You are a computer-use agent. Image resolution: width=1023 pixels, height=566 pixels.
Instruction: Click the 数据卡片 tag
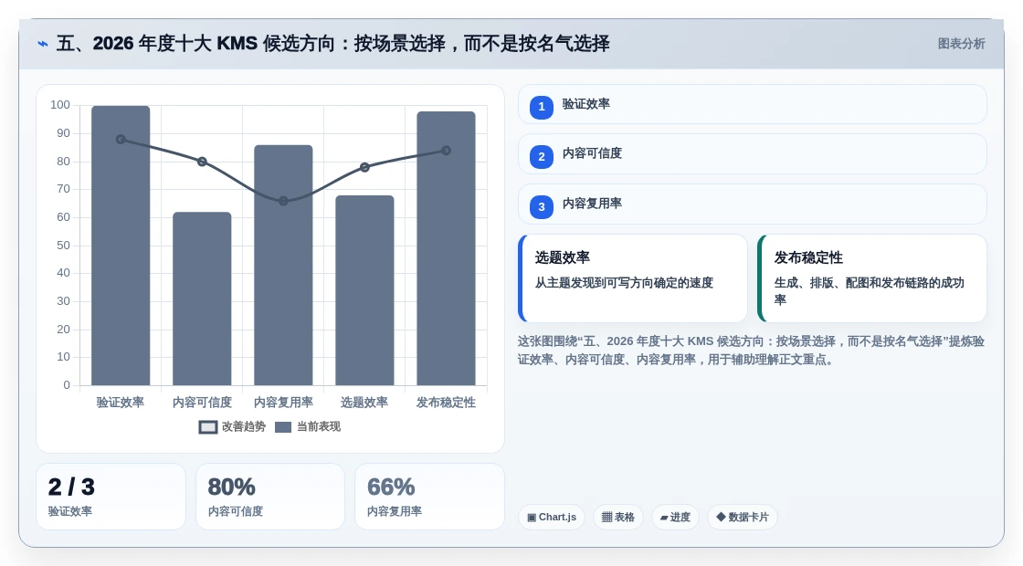click(x=743, y=517)
